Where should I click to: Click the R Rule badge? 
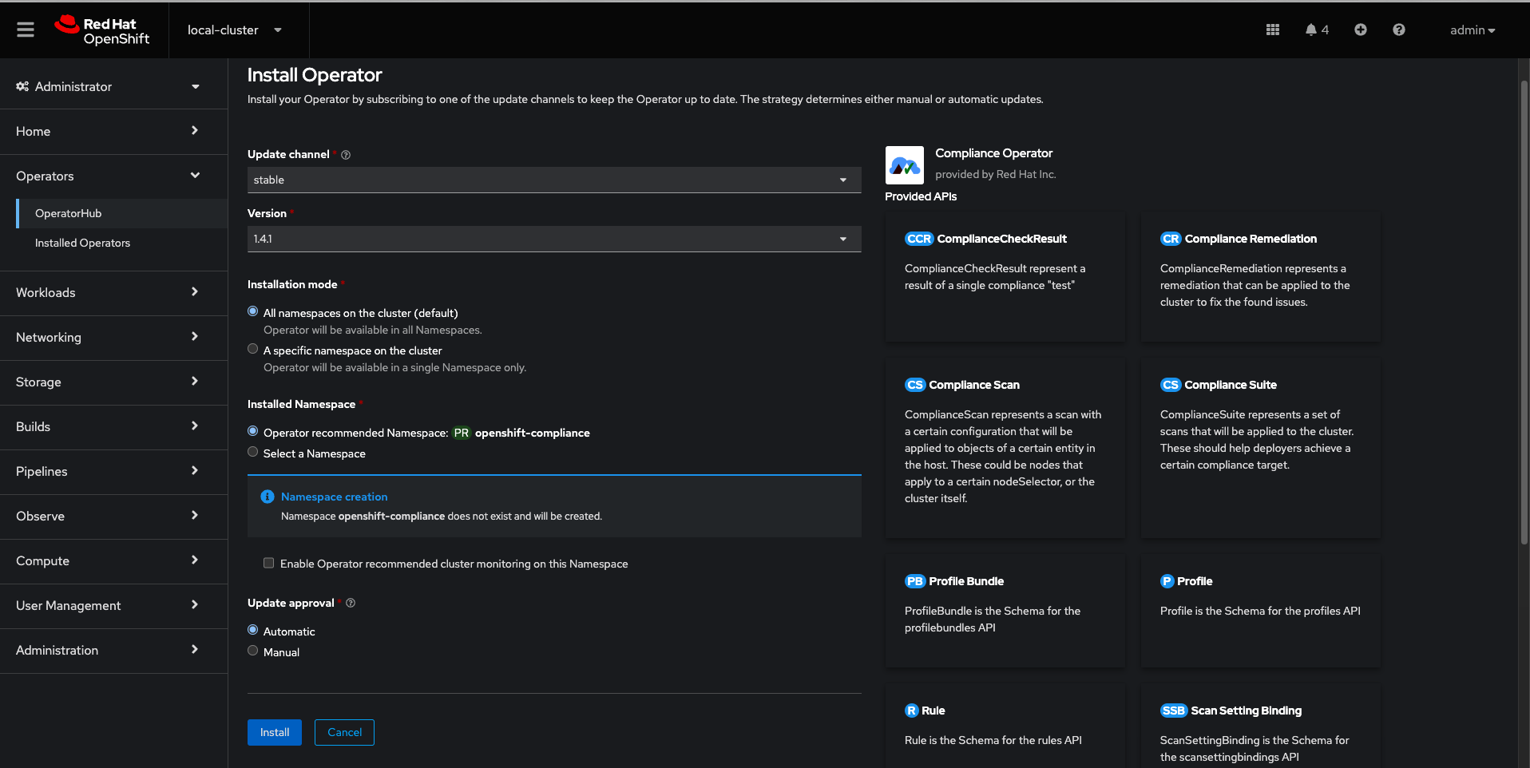(x=912, y=711)
